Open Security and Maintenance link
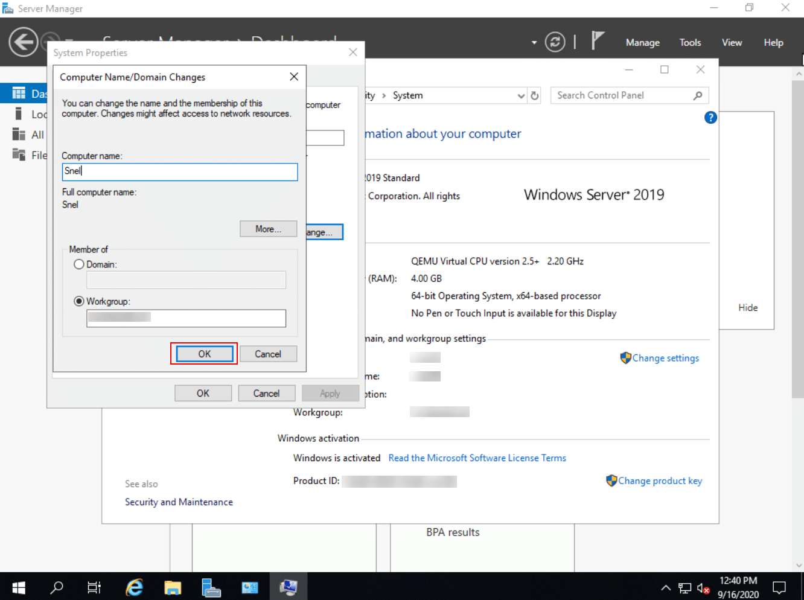 point(179,502)
